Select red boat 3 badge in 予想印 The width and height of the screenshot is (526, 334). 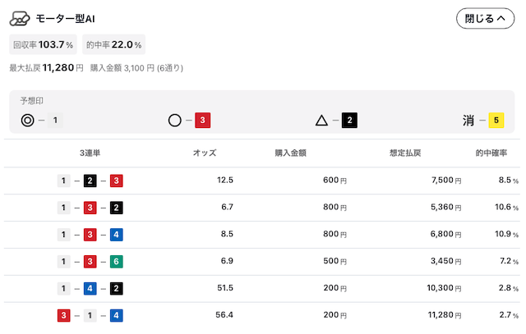pyautogui.click(x=203, y=120)
